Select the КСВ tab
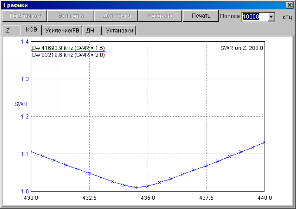Viewport: 296px width, 209px height. [x=31, y=30]
